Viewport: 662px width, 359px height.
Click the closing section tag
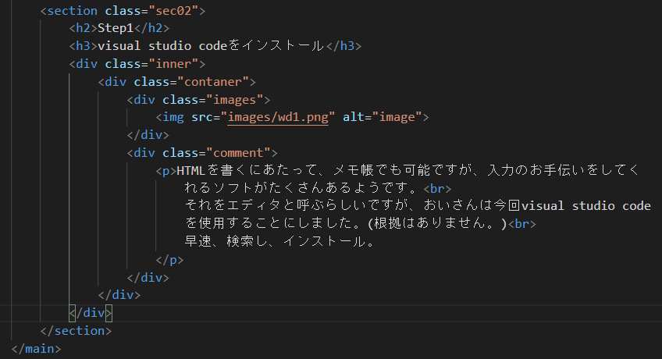(76, 331)
